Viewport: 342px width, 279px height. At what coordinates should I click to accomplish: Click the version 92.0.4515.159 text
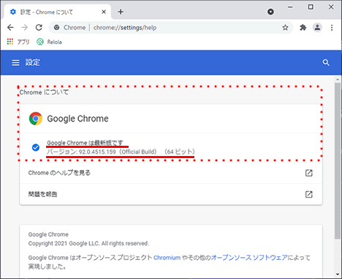[121, 152]
